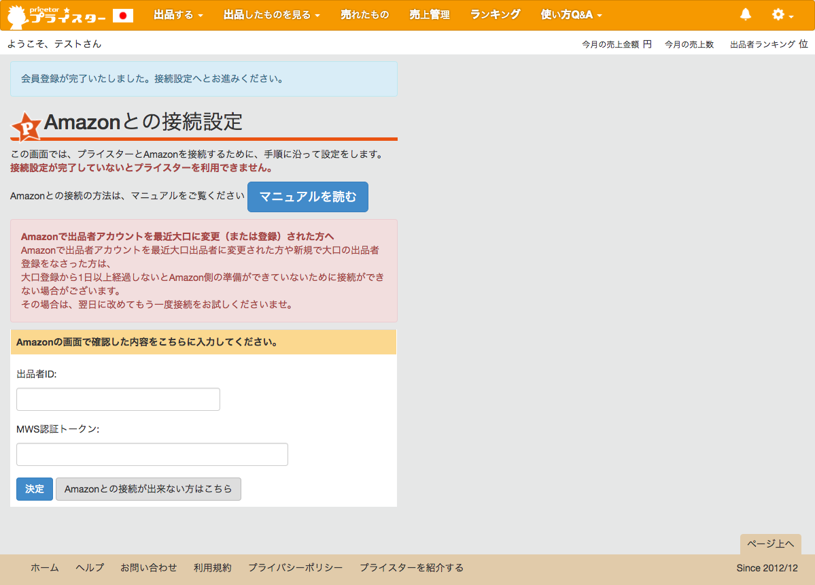
Task: Expand the 使い方Q&A menu
Action: pos(571,14)
